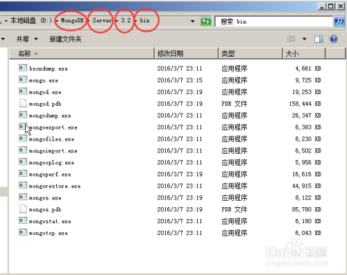Select file name mongotop.exe

coord(48,233)
